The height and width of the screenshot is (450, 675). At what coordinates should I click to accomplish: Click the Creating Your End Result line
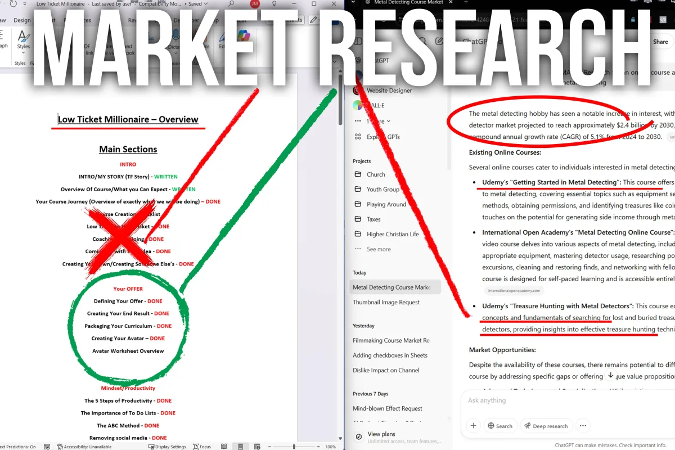pyautogui.click(x=128, y=313)
